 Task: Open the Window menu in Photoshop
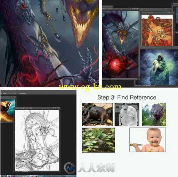(13, 91)
